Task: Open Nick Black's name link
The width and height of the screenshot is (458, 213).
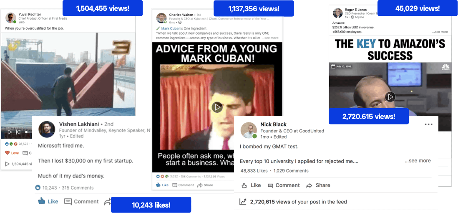Action: click(x=273, y=124)
